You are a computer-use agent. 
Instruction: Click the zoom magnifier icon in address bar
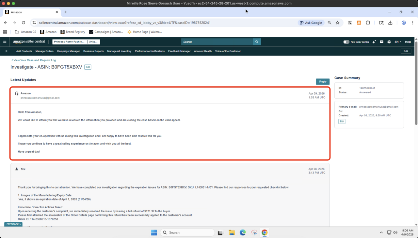[330, 23]
